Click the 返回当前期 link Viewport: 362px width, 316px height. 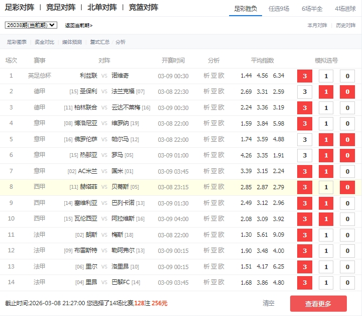coord(78,25)
